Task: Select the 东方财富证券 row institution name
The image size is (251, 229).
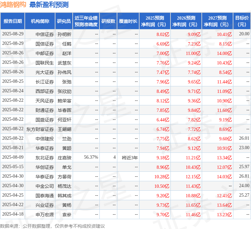Action: pos(40,129)
